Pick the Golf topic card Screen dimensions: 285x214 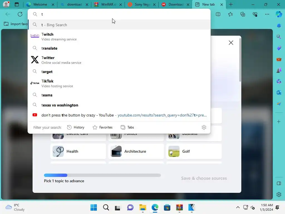(194, 151)
